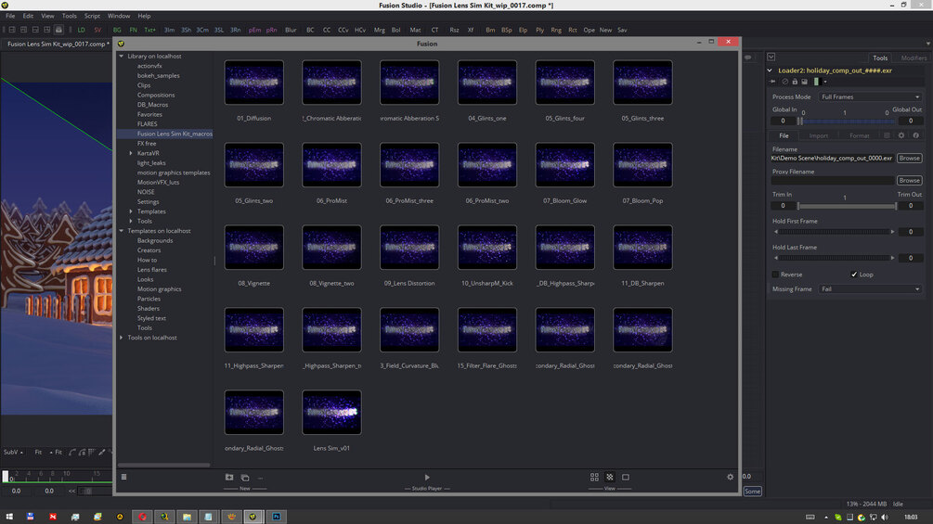The image size is (933, 524).
Task: Open the File menu
Action: (x=10, y=16)
